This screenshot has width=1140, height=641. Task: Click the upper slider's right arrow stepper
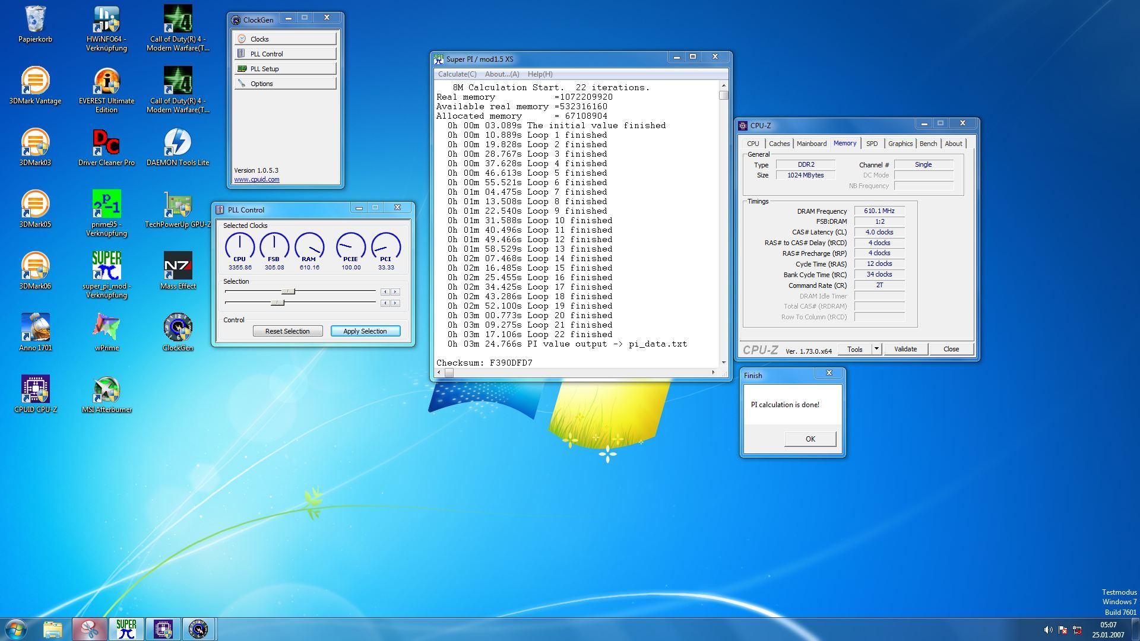click(x=395, y=292)
